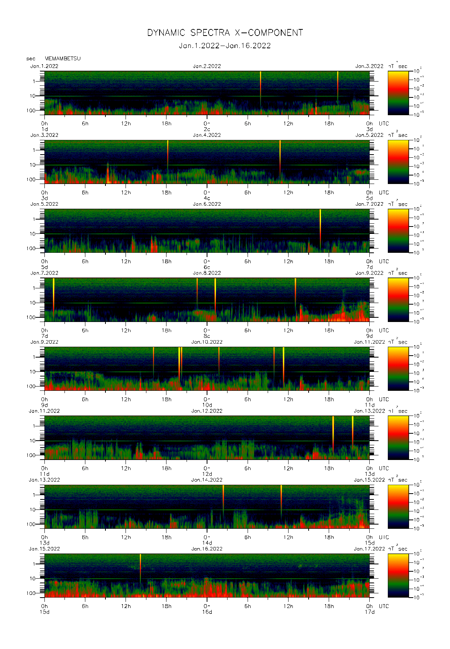Click the bright spike near 13h on Jan.8
Screen dimensions: 450x649
point(295,294)
